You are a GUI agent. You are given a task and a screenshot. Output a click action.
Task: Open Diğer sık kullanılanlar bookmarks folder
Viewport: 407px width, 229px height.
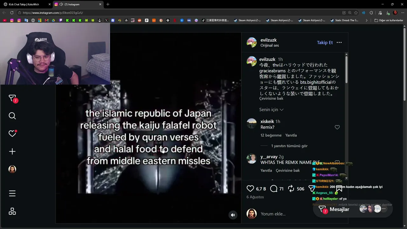[x=389, y=20]
